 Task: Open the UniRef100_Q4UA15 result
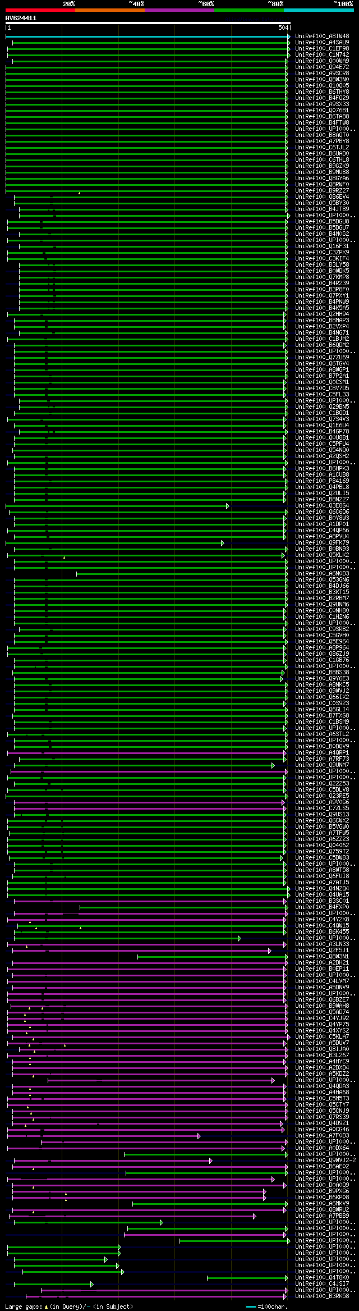pyautogui.click(x=322, y=895)
